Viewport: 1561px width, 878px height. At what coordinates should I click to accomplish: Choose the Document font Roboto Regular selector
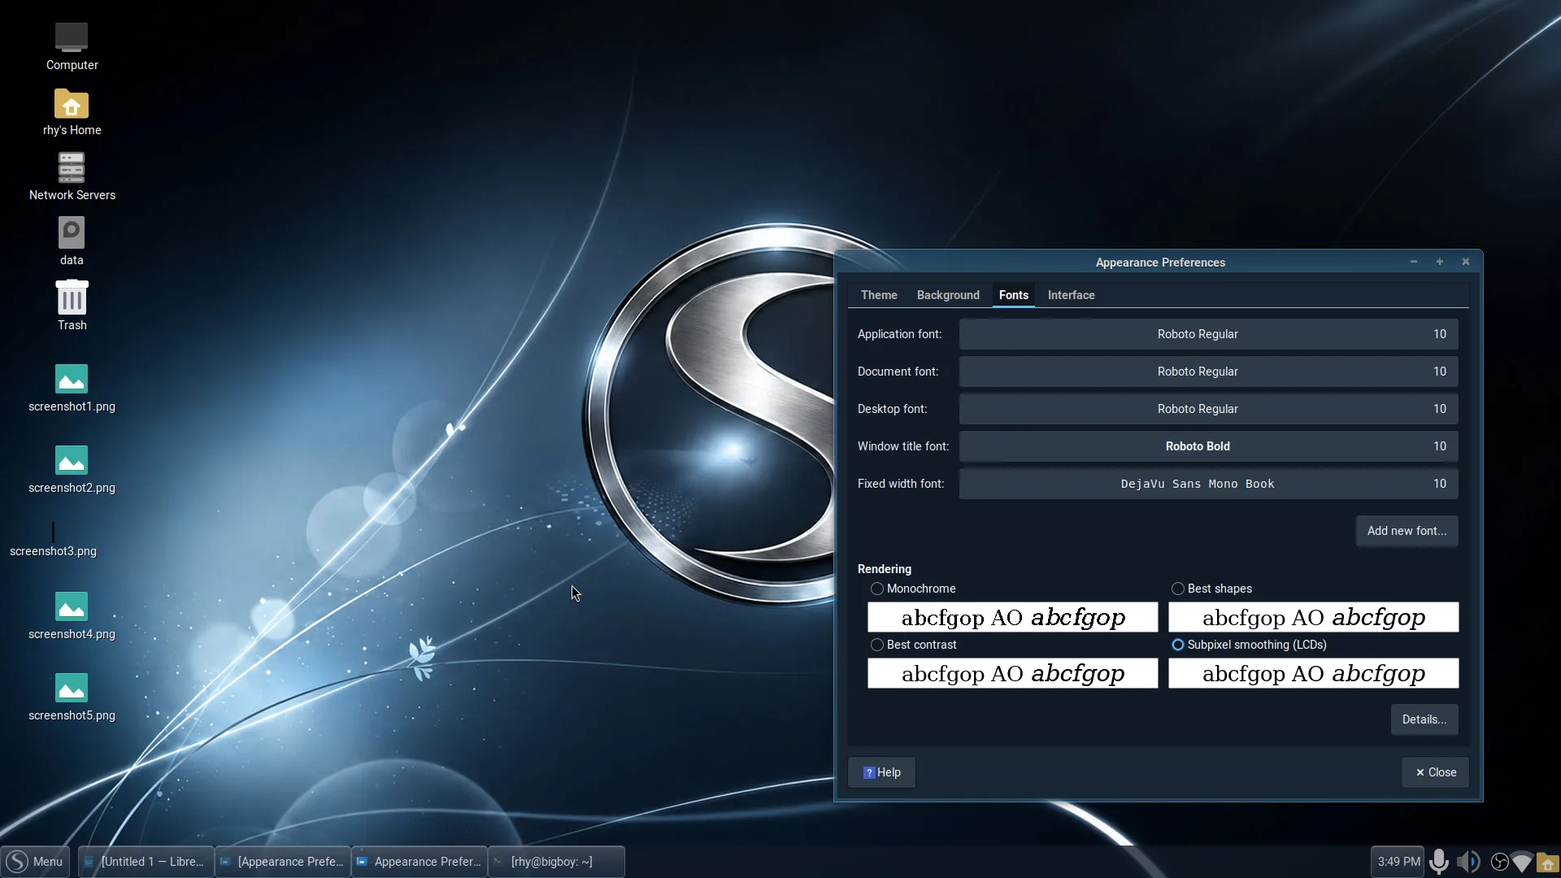(x=1208, y=372)
